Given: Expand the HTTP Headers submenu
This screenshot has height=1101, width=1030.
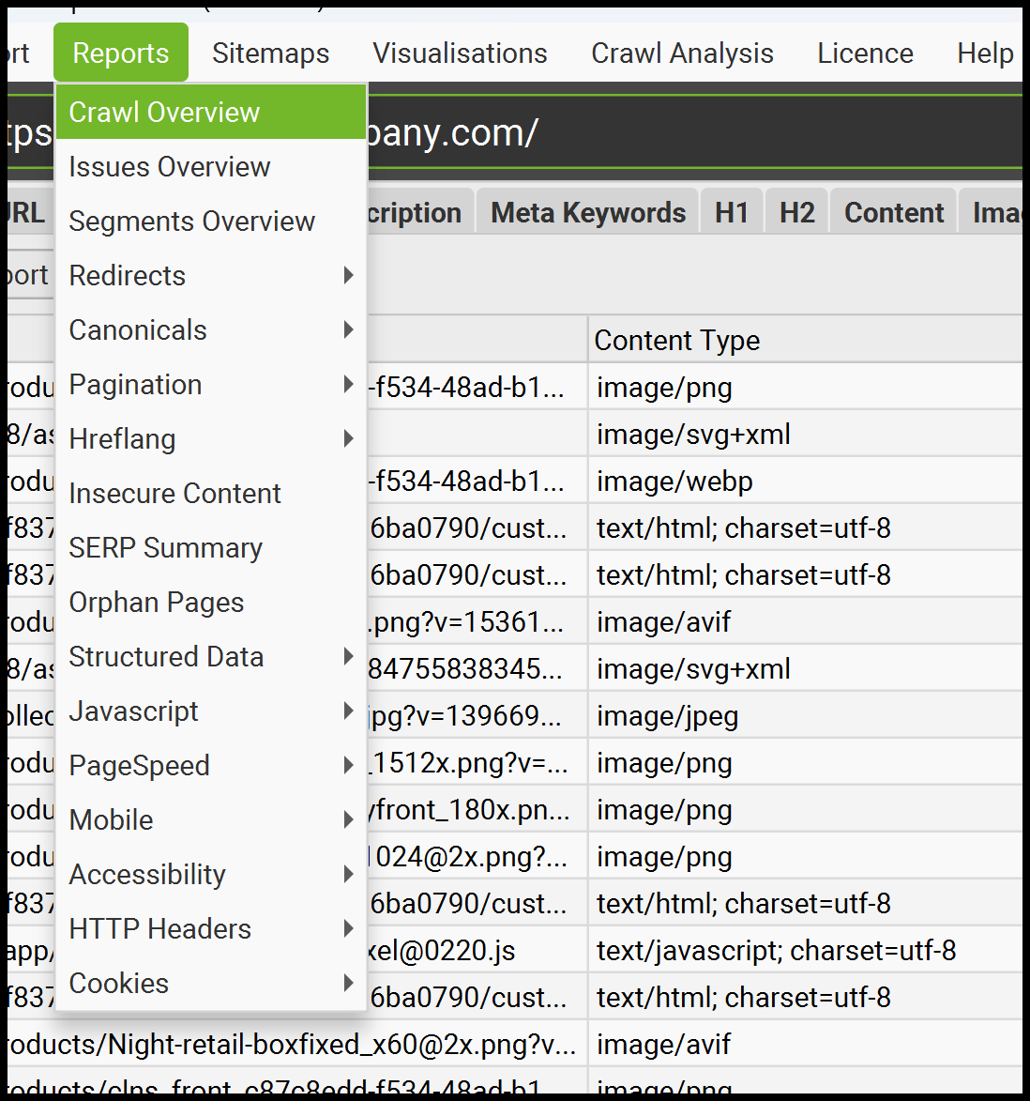Looking at the screenshot, I should coord(211,929).
